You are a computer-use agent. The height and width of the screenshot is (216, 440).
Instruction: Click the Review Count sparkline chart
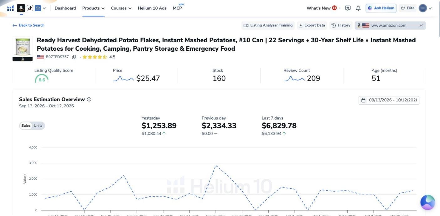point(294,79)
